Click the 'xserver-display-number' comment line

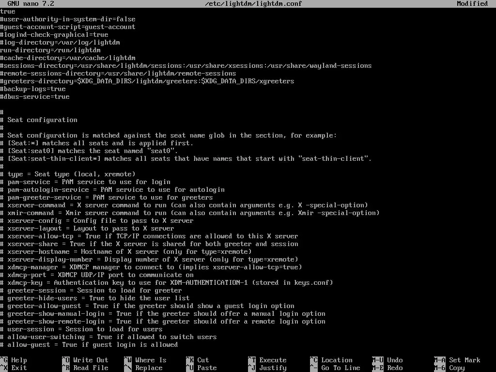coord(149,260)
